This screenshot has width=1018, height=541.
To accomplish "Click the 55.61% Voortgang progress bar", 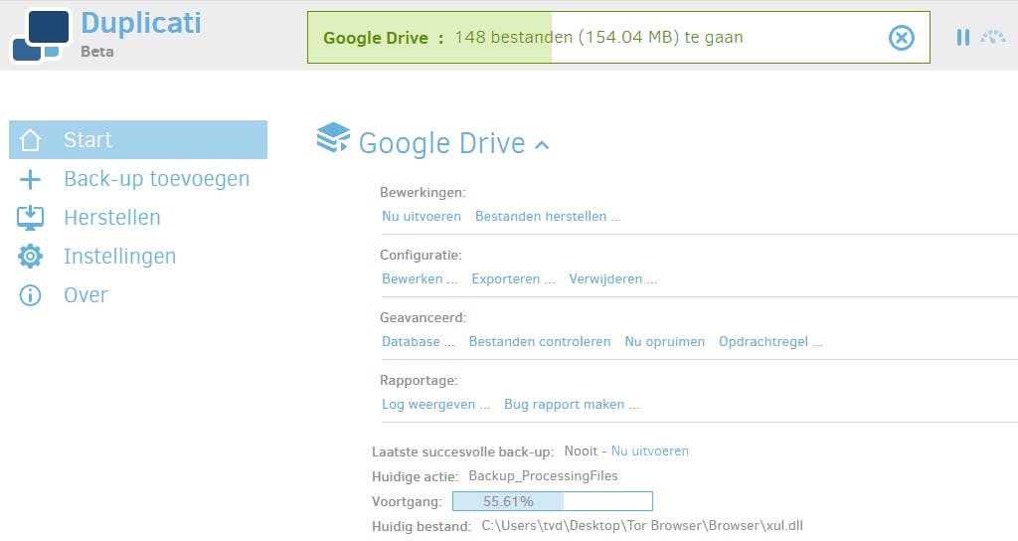I will pos(553,501).
